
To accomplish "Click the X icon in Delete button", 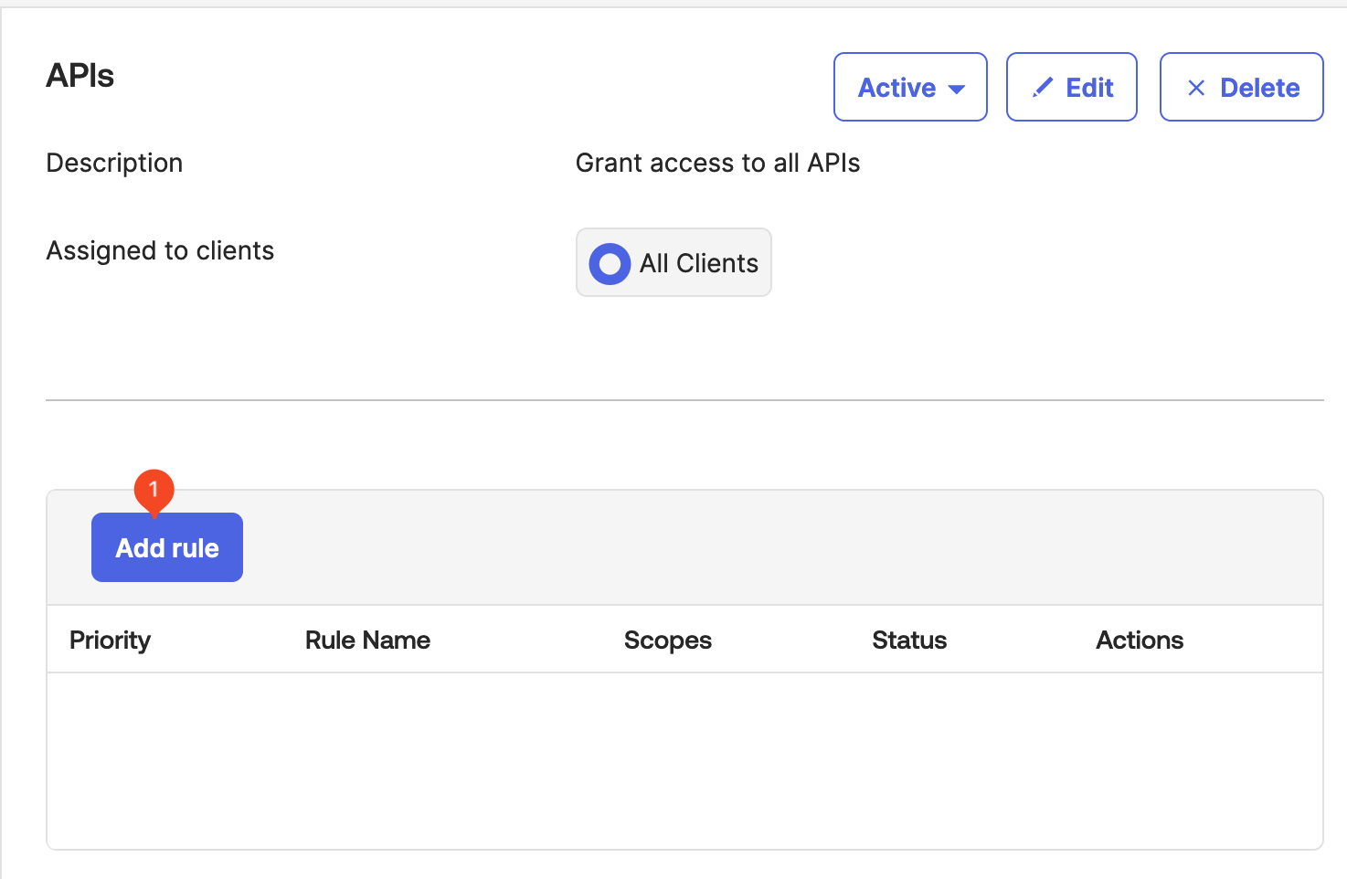I will click(x=1195, y=88).
